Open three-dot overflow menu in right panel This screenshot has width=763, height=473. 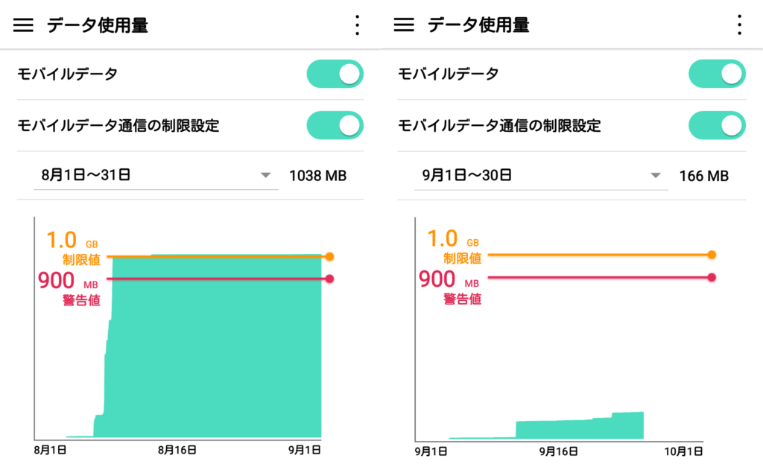pyautogui.click(x=738, y=25)
